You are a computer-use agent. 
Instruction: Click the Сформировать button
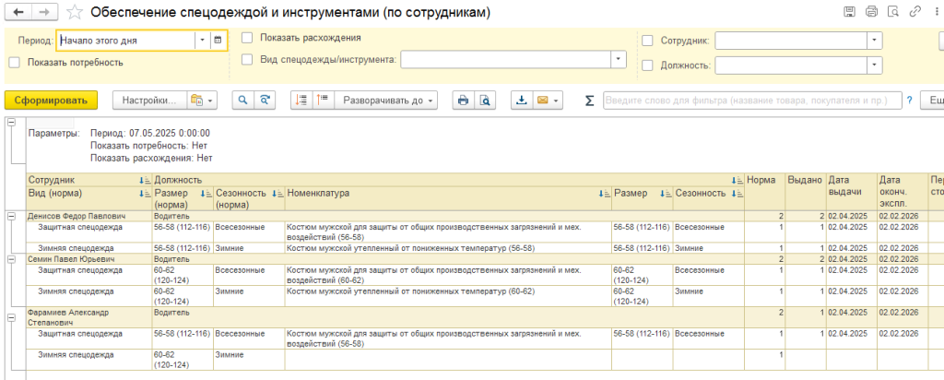(50, 101)
